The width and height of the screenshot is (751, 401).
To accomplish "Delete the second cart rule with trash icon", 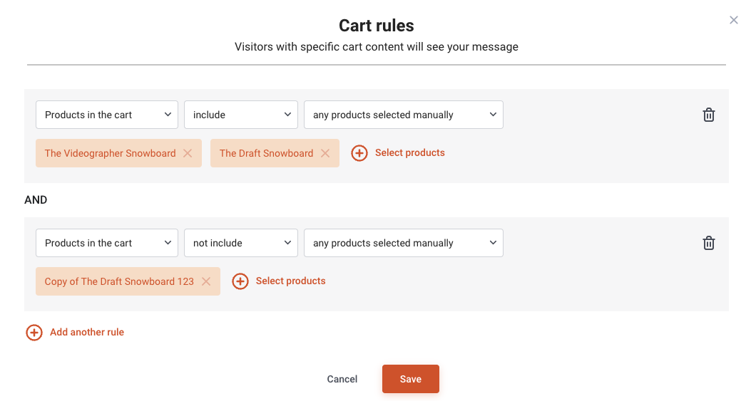I will point(708,243).
